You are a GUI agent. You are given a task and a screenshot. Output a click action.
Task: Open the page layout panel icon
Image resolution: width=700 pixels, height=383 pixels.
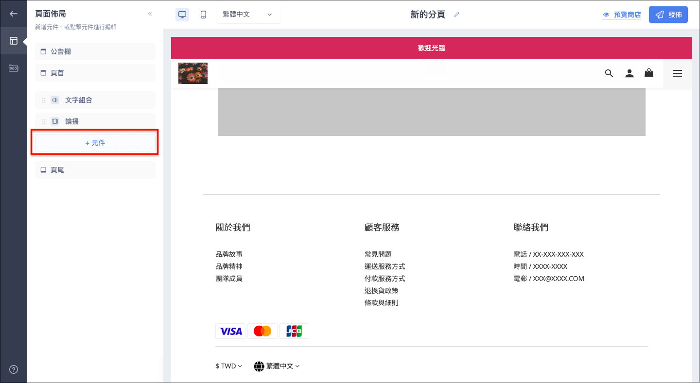13,41
